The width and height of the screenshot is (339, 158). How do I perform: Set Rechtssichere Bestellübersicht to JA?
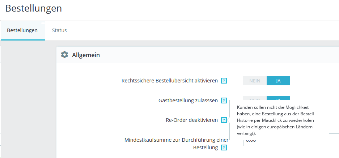click(x=278, y=81)
